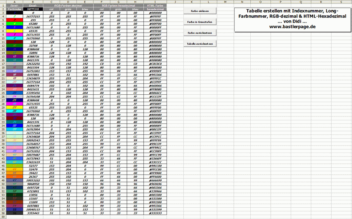Click the HTML value #969696
This screenshot has height=219, width=352.
pyautogui.click(x=155, y=184)
